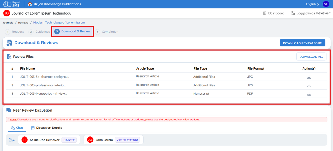Download the JOLIT-003-3d-abstract-background file
The image size is (333, 151).
[309, 77]
